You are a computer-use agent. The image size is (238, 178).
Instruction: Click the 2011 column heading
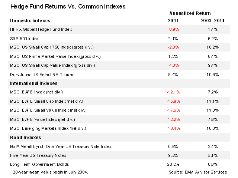click(x=174, y=20)
